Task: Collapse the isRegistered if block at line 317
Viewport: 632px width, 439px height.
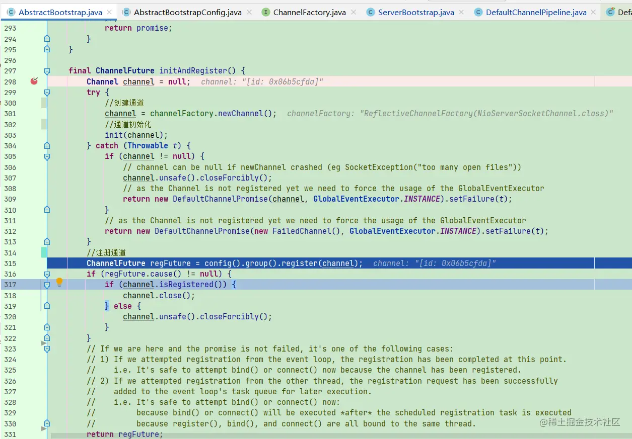Action: click(x=47, y=285)
